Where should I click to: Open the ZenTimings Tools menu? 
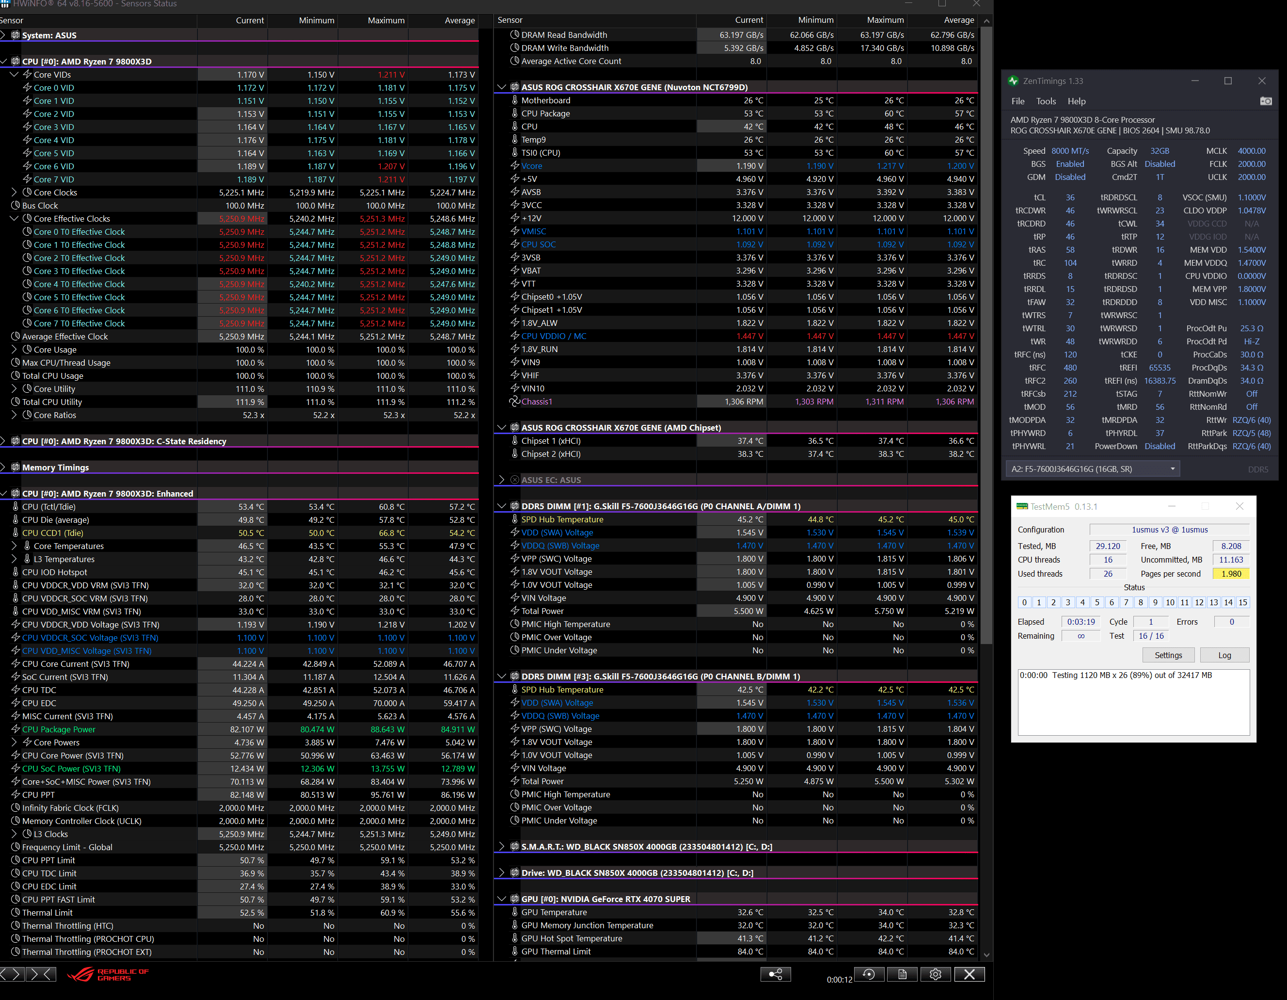coord(1046,101)
